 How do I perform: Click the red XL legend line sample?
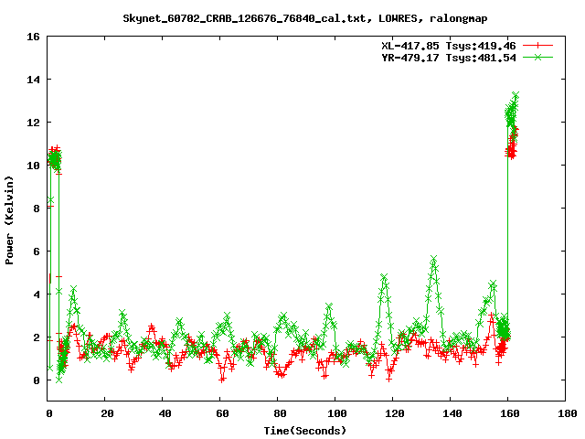click(537, 46)
